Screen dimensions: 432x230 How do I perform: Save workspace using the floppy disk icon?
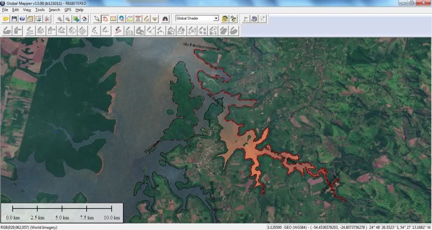[x=14, y=19]
